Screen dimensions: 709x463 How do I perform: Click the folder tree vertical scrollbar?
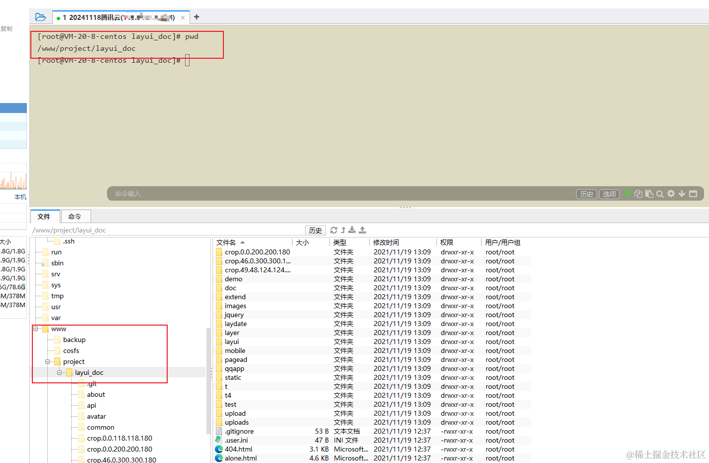[x=208, y=381]
